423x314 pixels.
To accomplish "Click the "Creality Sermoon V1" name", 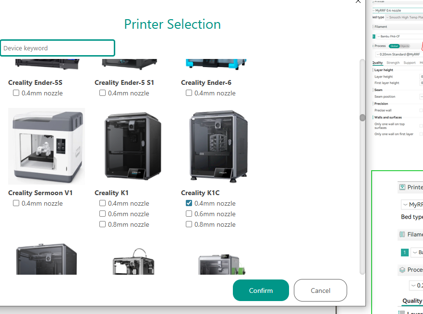I will coord(40,193).
